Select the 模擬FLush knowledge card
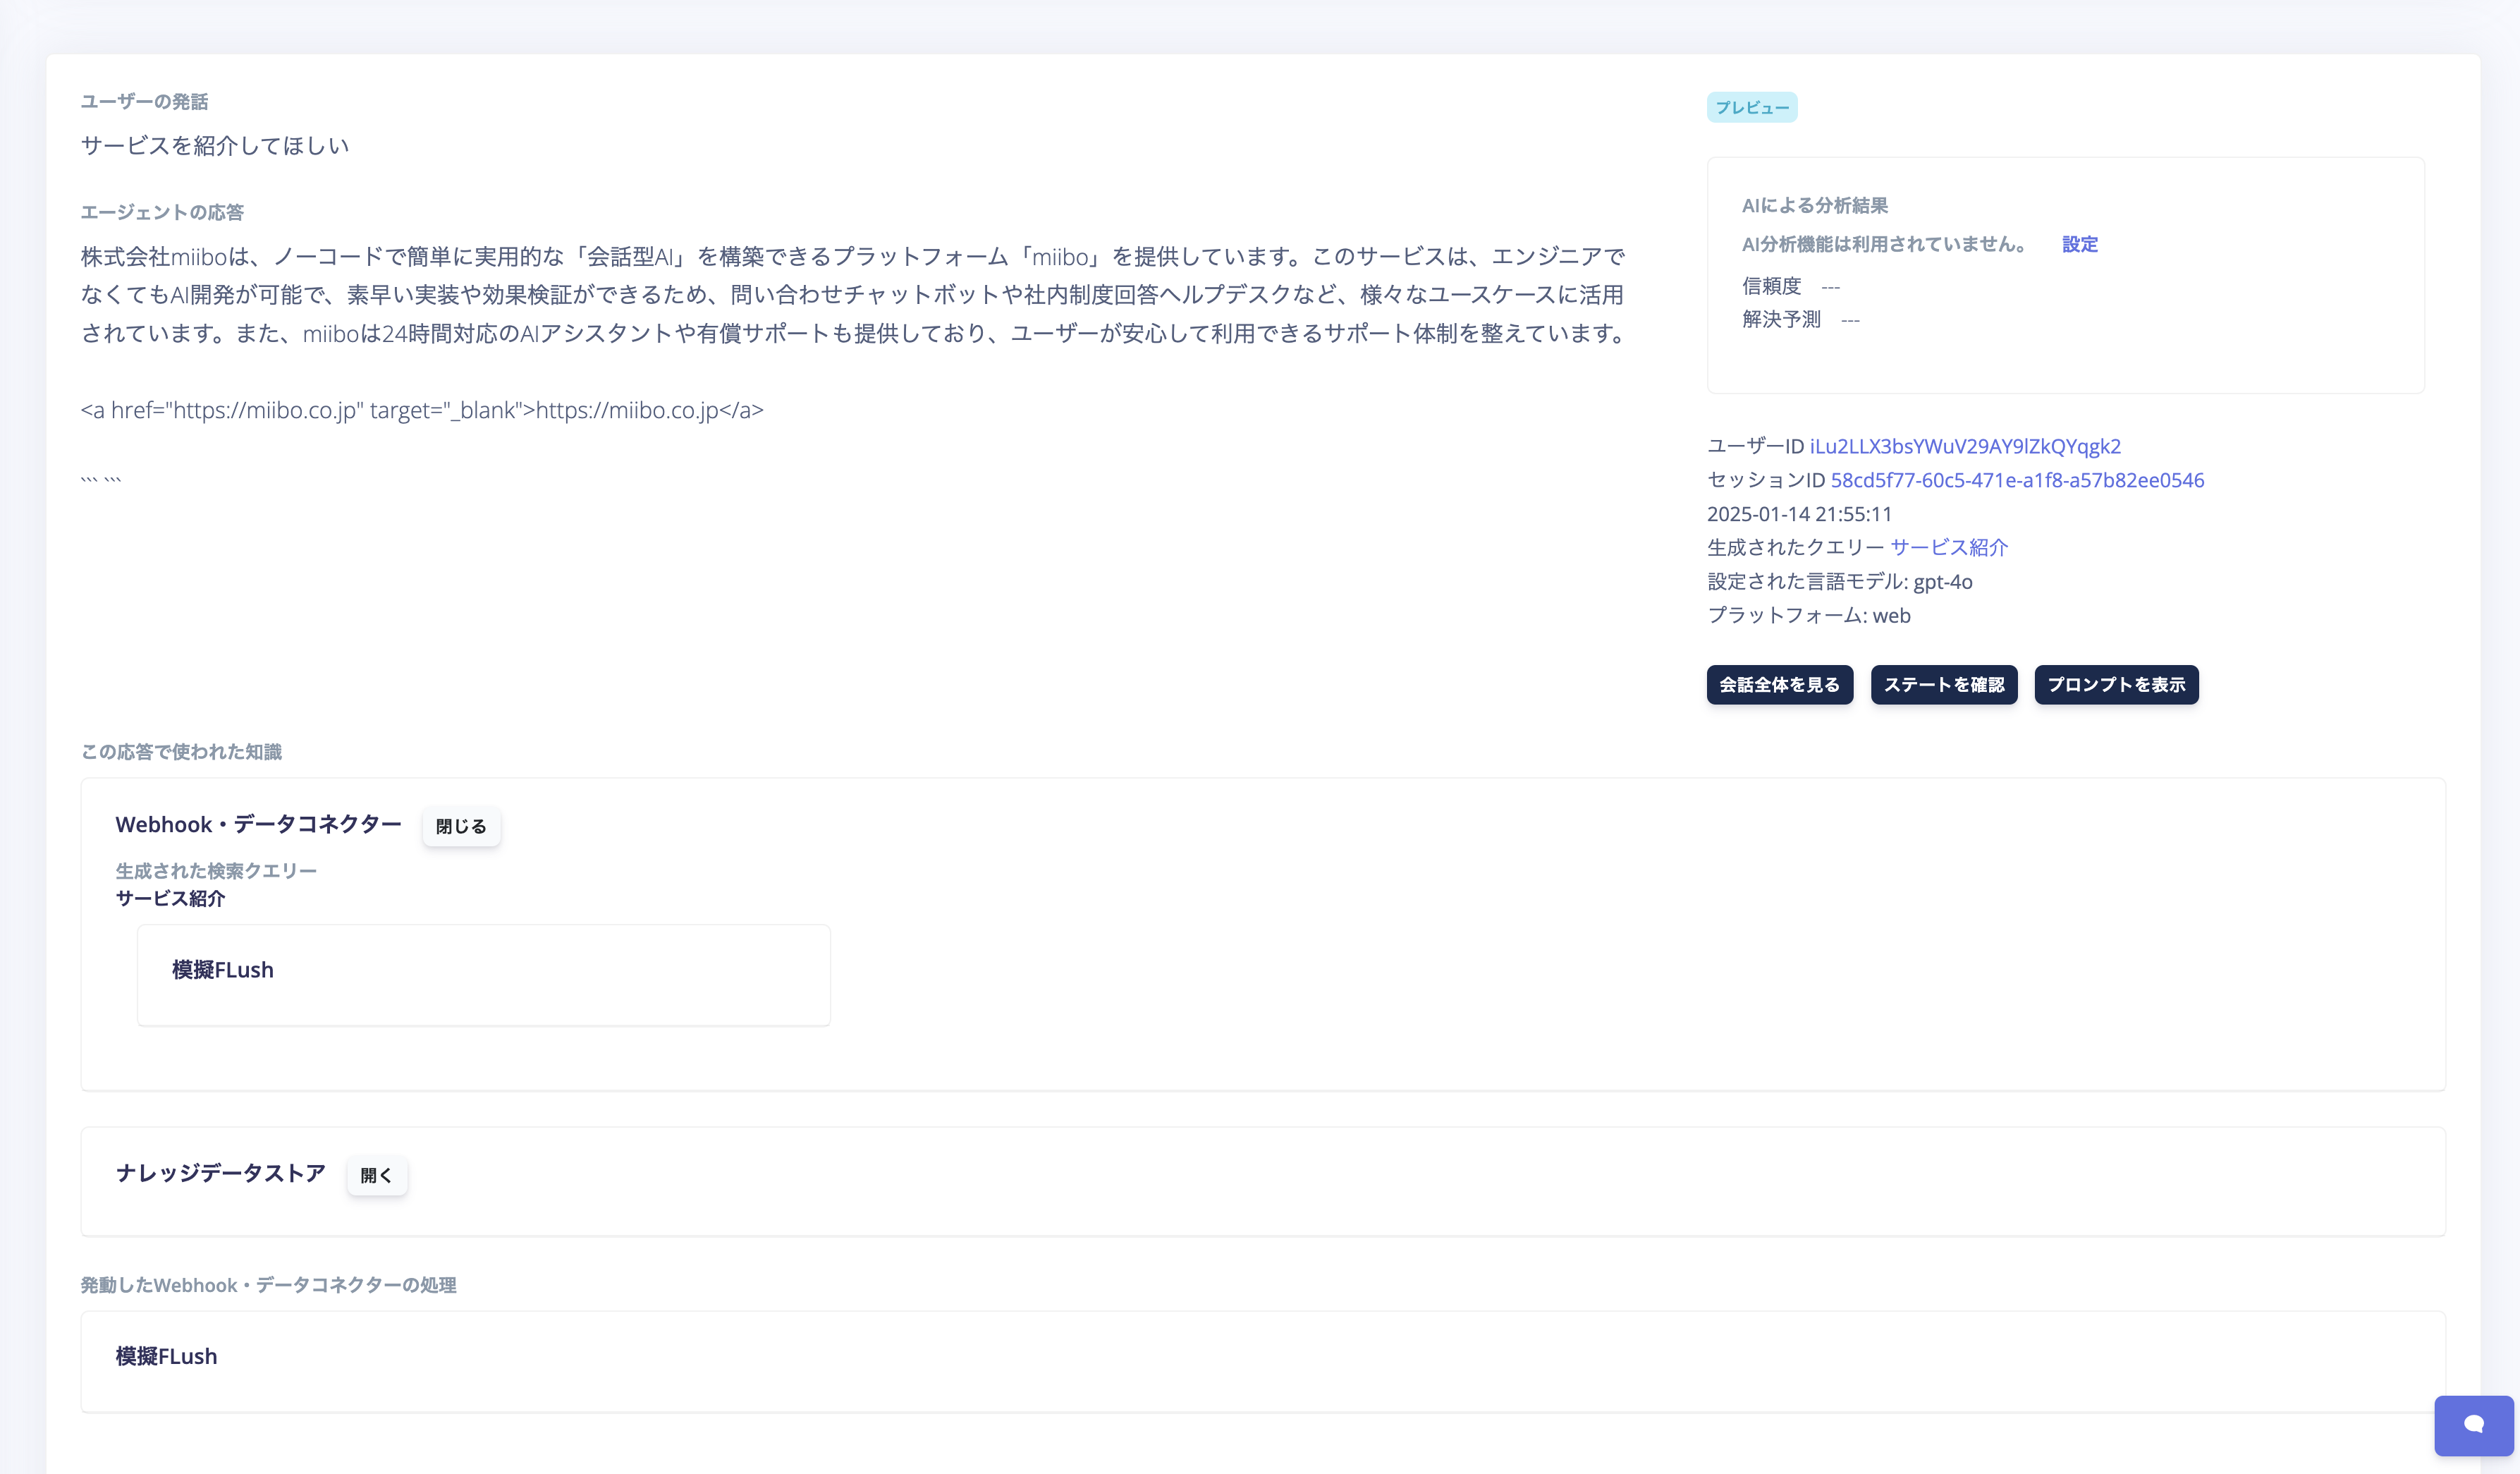 click(483, 974)
